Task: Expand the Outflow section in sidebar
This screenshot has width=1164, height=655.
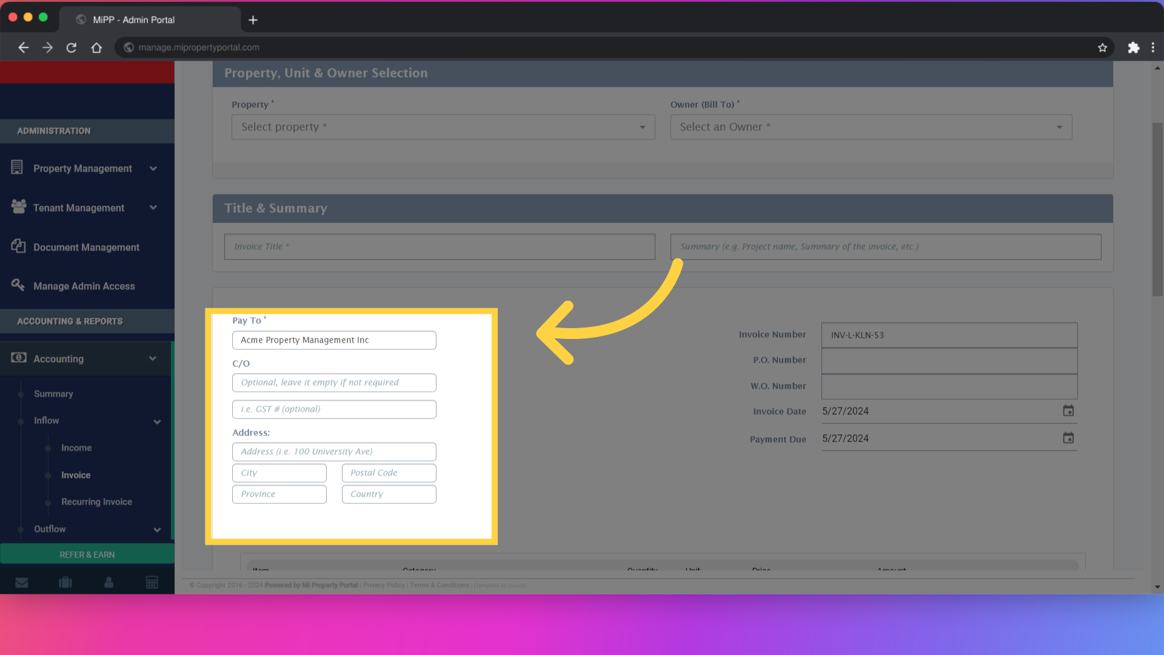Action: pos(157,529)
